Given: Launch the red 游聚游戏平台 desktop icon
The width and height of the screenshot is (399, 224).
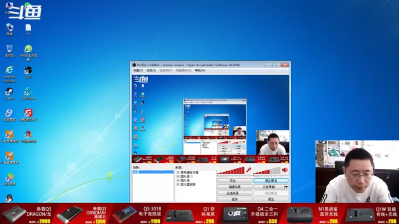Looking at the screenshot, I should [x=28, y=115].
